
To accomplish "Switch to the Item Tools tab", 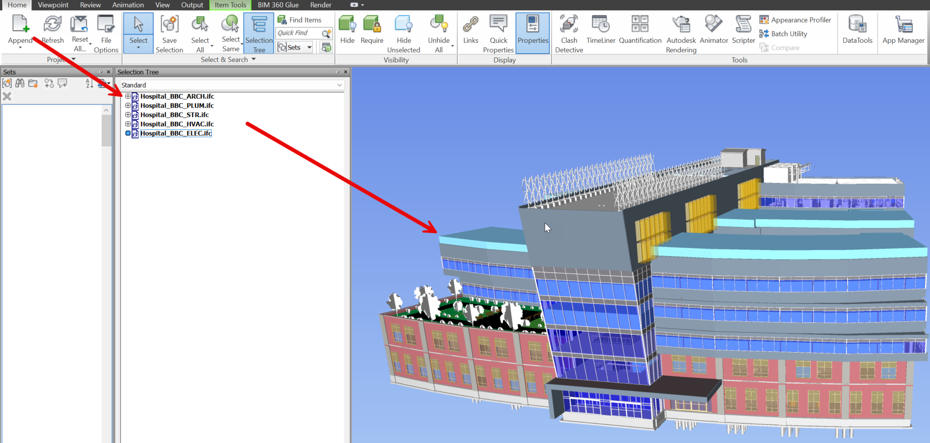I will (230, 5).
